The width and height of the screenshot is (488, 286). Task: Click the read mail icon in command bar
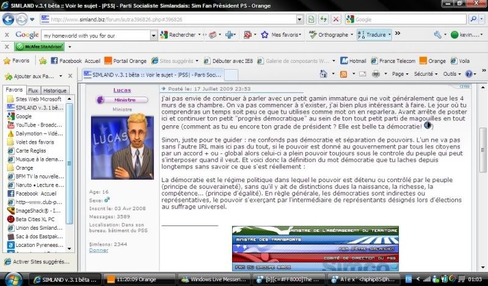pos(363,74)
